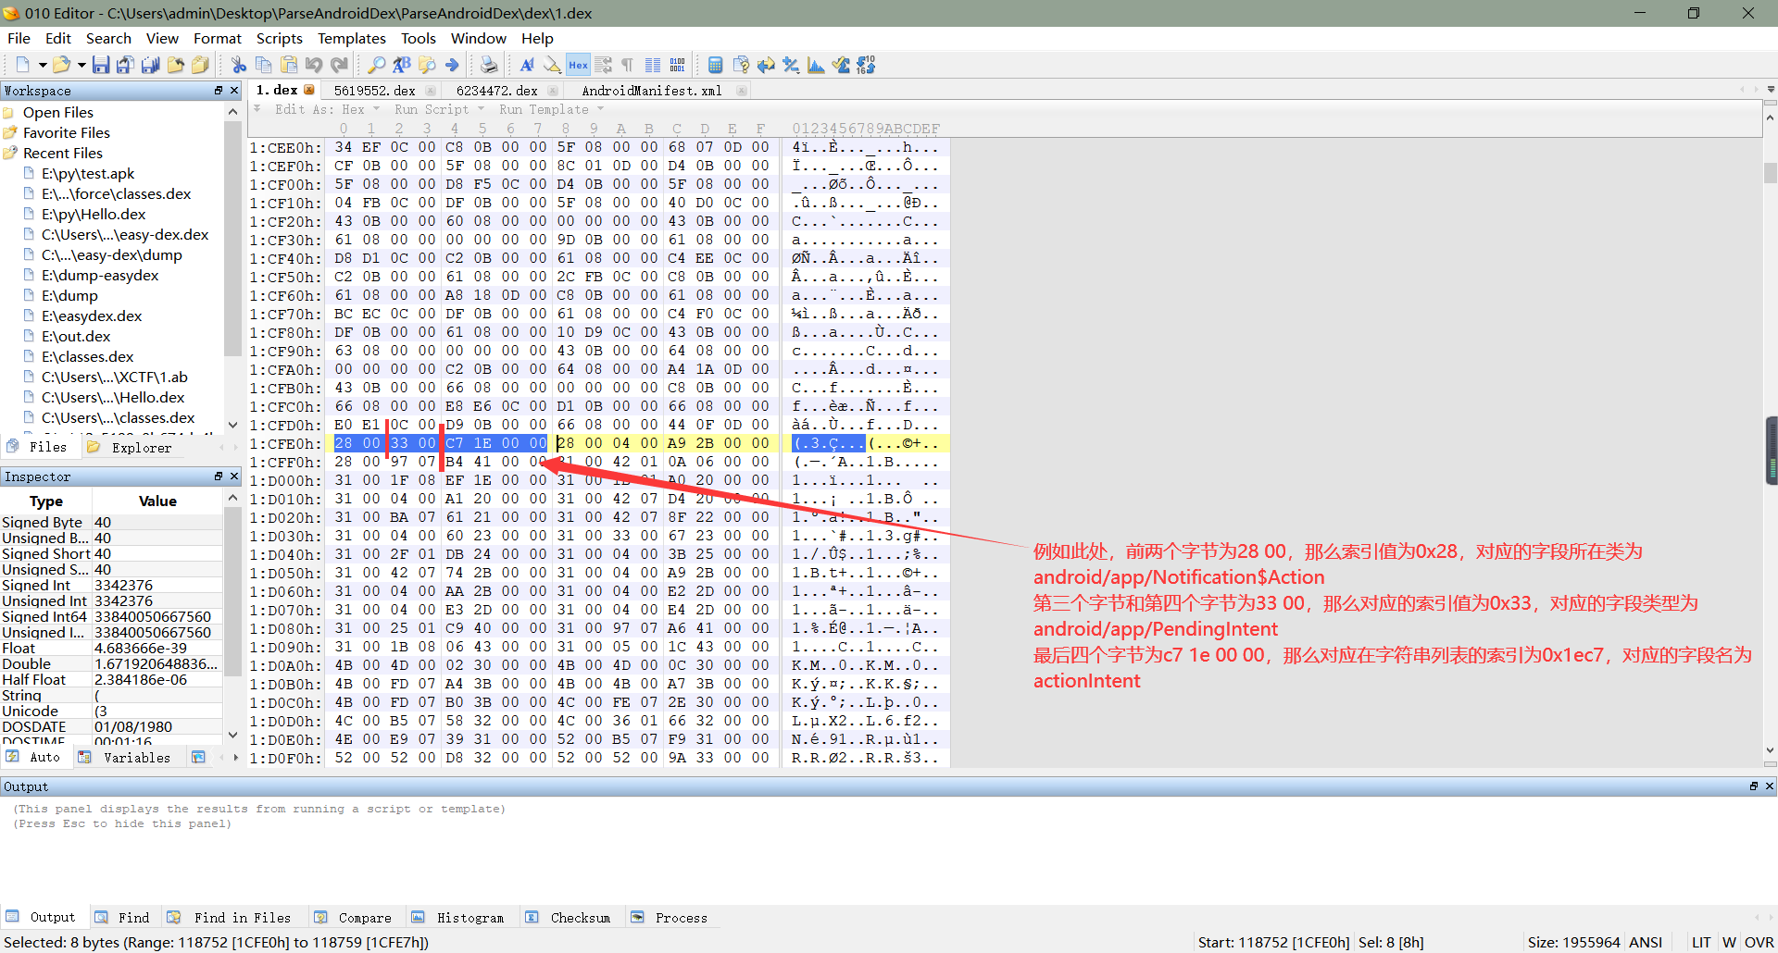The height and width of the screenshot is (953, 1778).
Task: Open the Tools menu
Action: pyautogui.click(x=418, y=38)
